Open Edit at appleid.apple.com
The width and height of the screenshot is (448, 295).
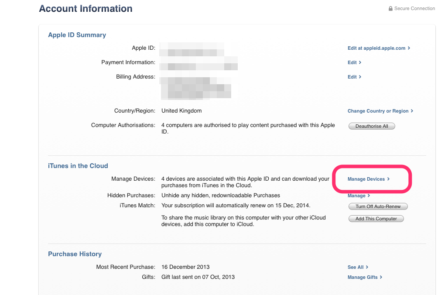378,48
